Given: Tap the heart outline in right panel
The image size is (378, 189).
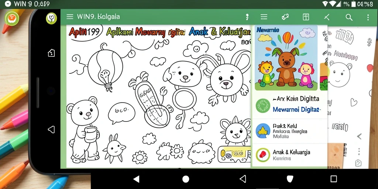Looking at the screenshot, I should [354, 102].
